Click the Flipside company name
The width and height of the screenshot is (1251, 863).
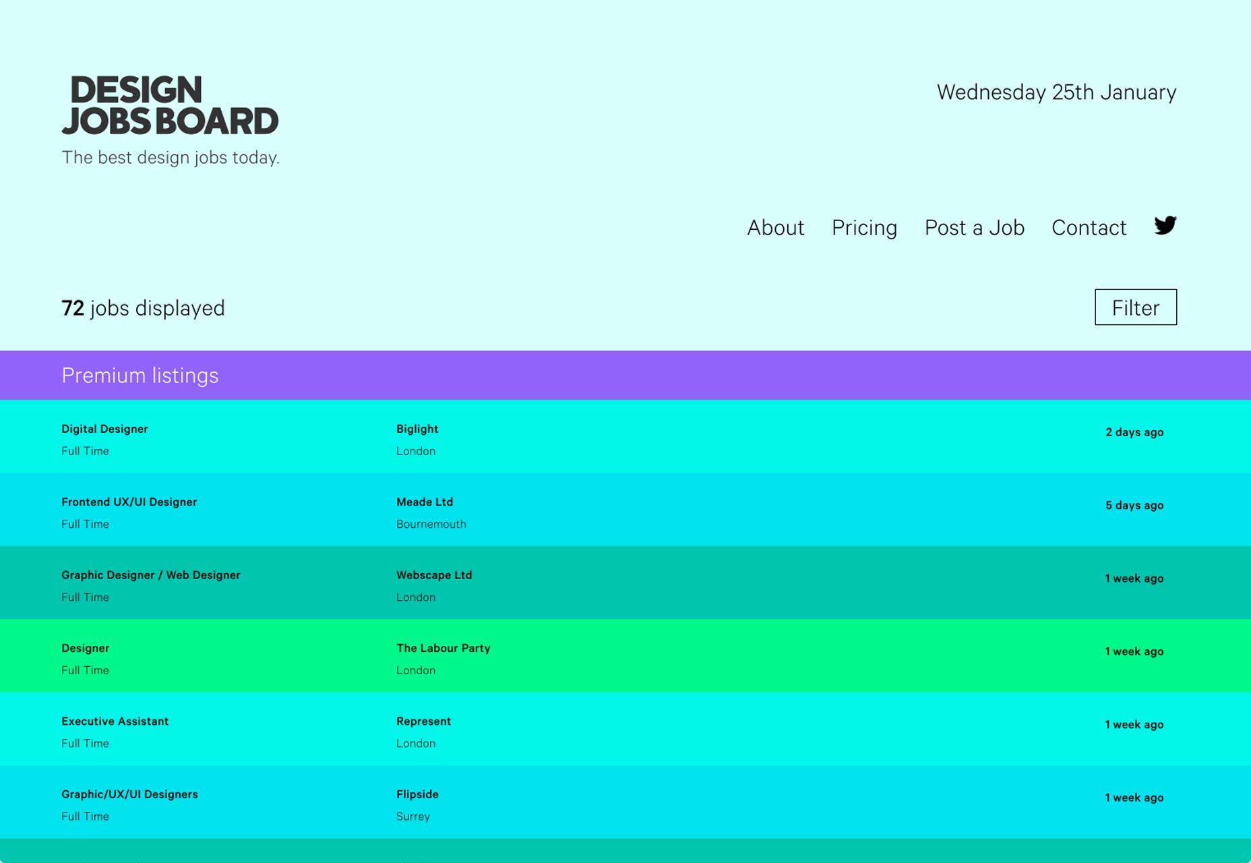(417, 794)
